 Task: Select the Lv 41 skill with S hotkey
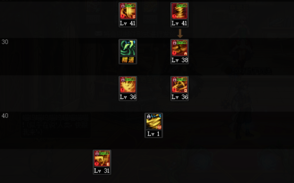128,15
